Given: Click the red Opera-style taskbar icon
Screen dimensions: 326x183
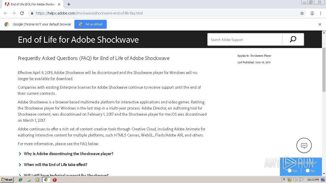Looking at the screenshot, I should pos(55,180).
